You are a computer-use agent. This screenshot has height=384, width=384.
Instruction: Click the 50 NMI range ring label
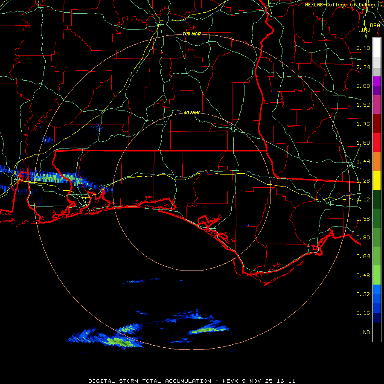coord(192,113)
